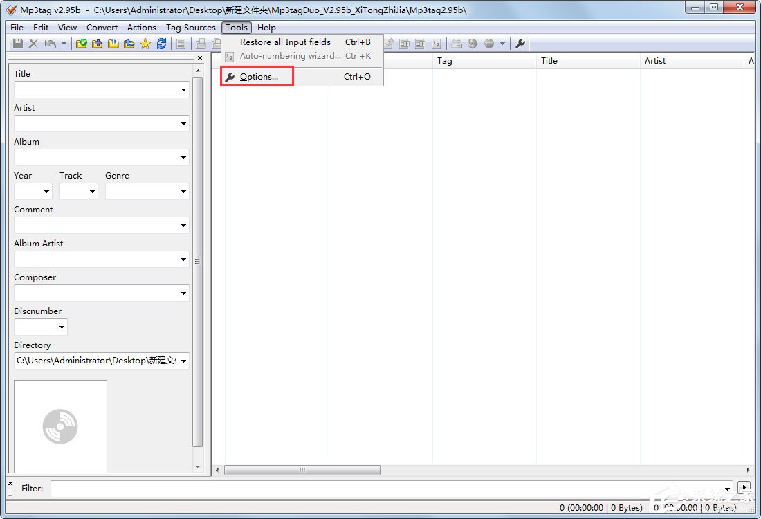Click the wrench Options toolbar icon
This screenshot has height=519, width=761.
(520, 44)
